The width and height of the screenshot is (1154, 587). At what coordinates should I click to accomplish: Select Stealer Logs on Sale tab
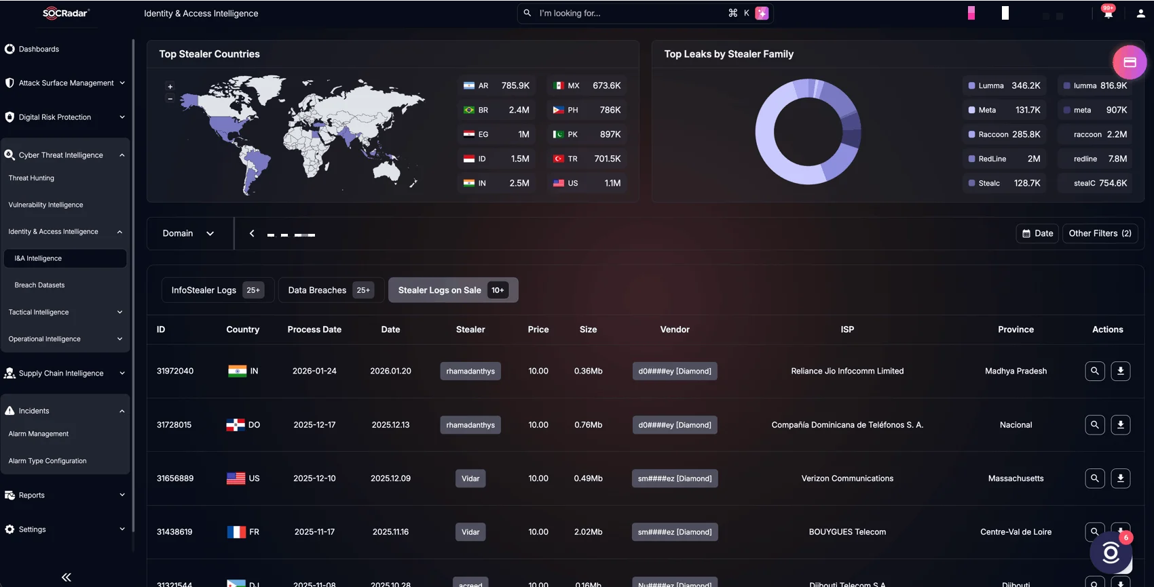453,290
